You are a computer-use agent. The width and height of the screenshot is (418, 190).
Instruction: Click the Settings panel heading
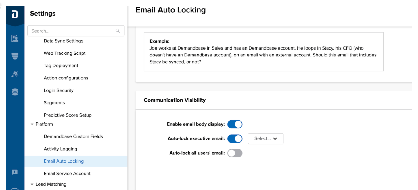click(43, 14)
